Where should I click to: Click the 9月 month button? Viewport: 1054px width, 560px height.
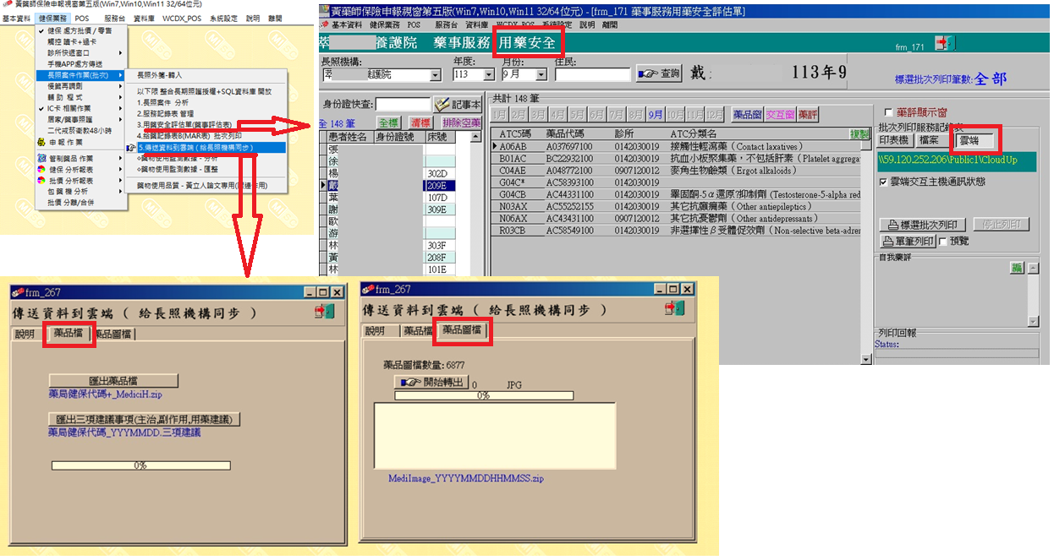tap(656, 115)
